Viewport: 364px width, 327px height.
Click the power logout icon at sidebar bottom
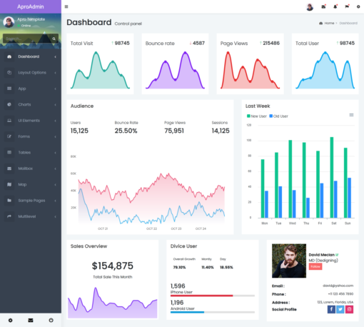[51, 321]
